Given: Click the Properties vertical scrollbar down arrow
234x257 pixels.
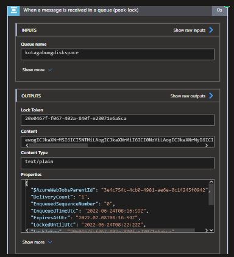Looking at the screenshot, I should (x=211, y=230).
